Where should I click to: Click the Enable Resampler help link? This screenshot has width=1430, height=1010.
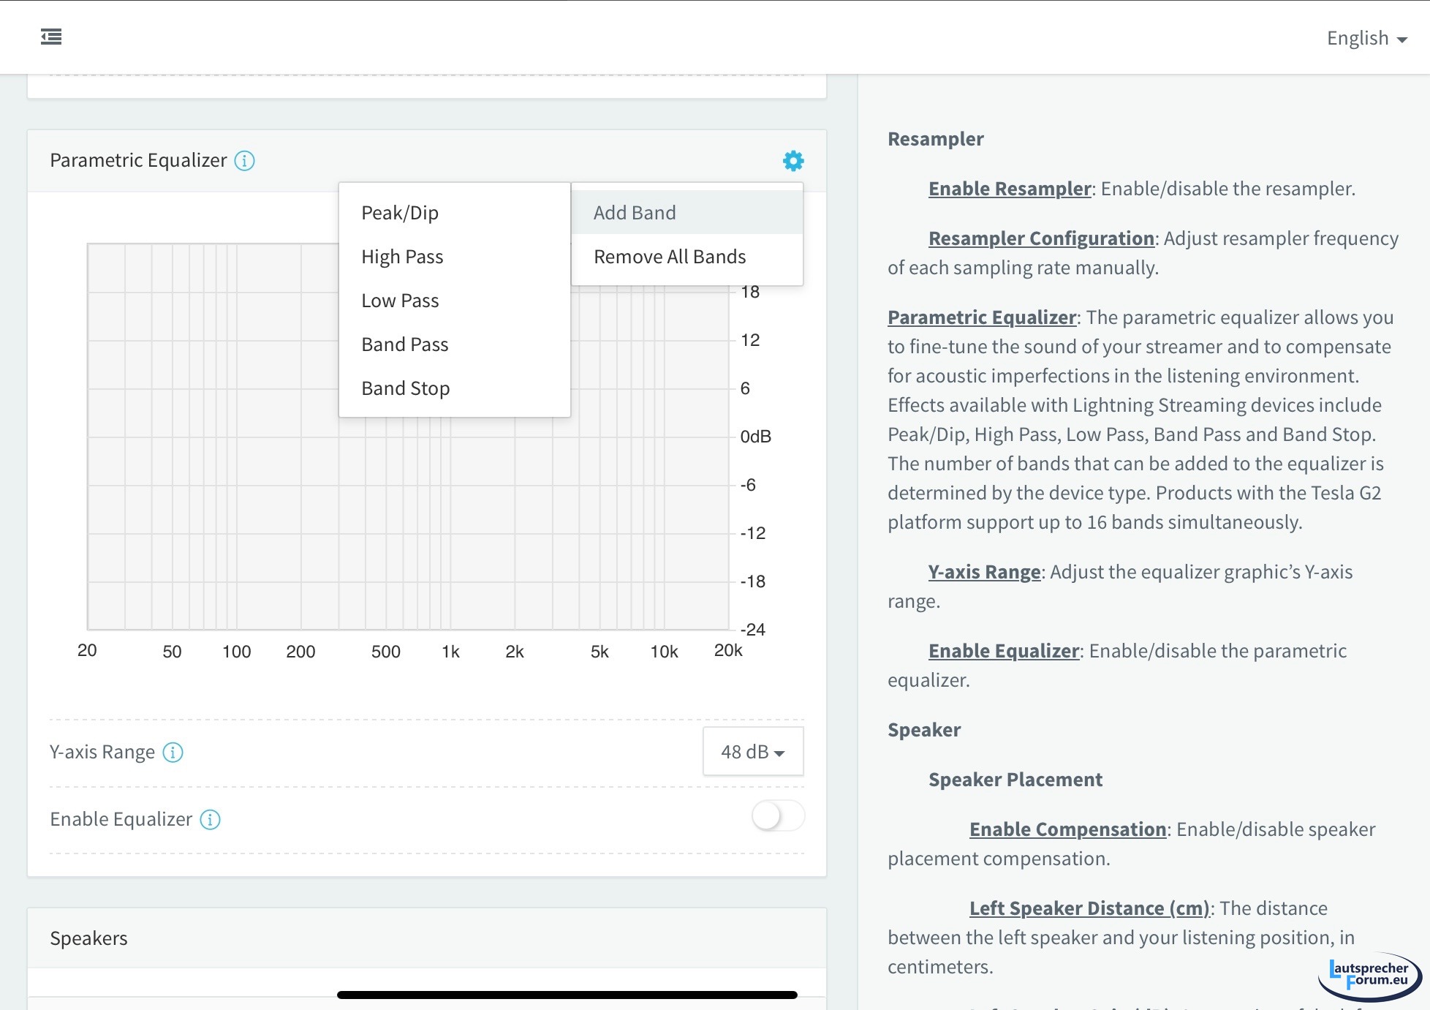(1009, 189)
